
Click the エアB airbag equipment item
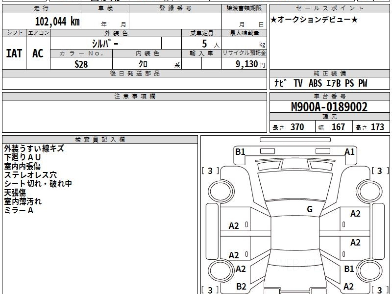point(333,84)
